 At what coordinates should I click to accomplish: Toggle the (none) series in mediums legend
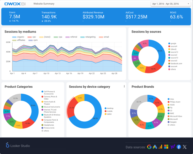tap(45, 37)
